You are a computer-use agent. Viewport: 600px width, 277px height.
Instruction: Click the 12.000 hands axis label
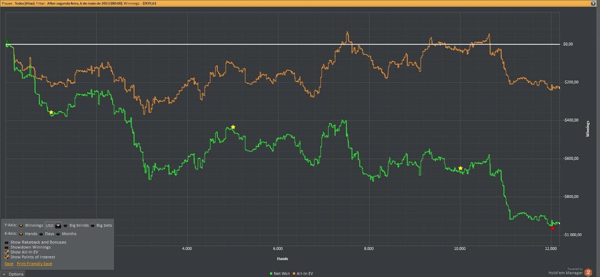(551, 248)
